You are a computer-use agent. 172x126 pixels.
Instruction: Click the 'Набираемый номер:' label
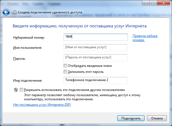(29, 38)
